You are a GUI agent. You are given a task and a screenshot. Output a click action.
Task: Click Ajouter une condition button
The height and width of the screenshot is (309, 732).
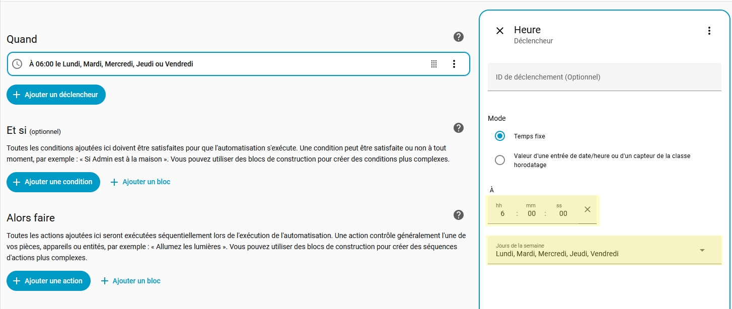pos(53,182)
